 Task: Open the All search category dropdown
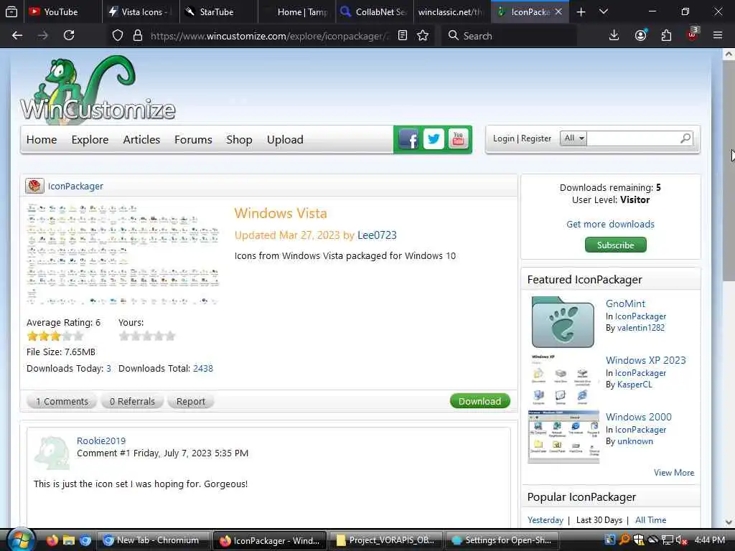coord(574,138)
